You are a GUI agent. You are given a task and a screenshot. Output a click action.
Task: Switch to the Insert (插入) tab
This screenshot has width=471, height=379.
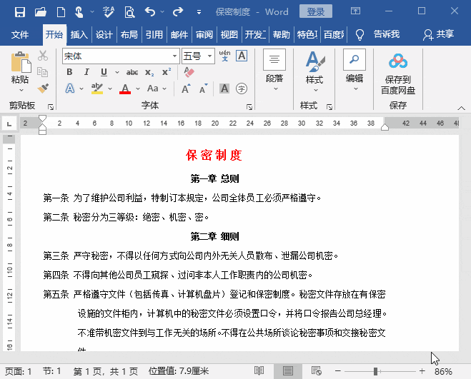[79, 35]
